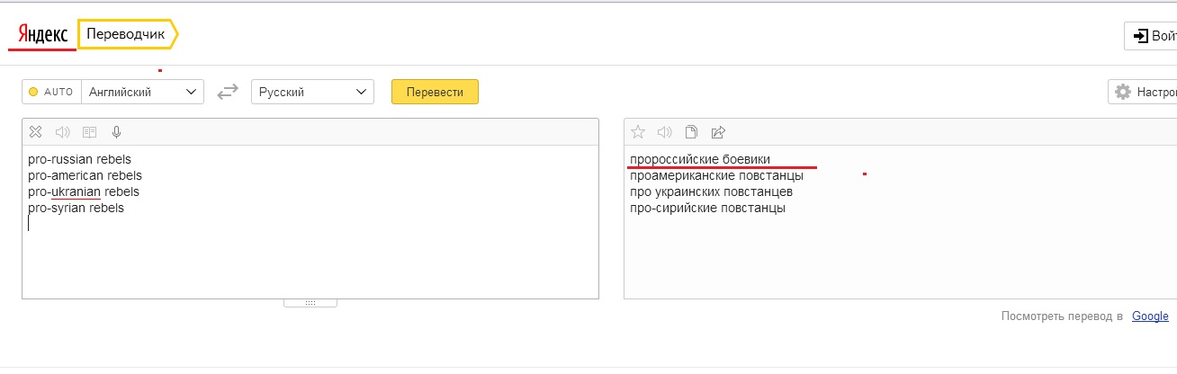1177x374 pixels.
Task: Open the Русский target language dropdown
Action: pyautogui.click(x=312, y=92)
